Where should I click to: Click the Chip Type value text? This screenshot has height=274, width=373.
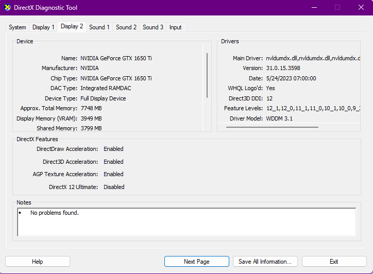click(116, 78)
